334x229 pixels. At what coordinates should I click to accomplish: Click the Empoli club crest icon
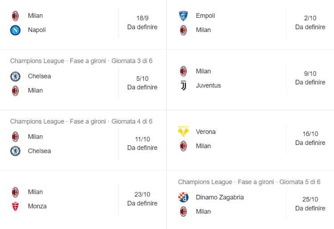[x=183, y=16]
